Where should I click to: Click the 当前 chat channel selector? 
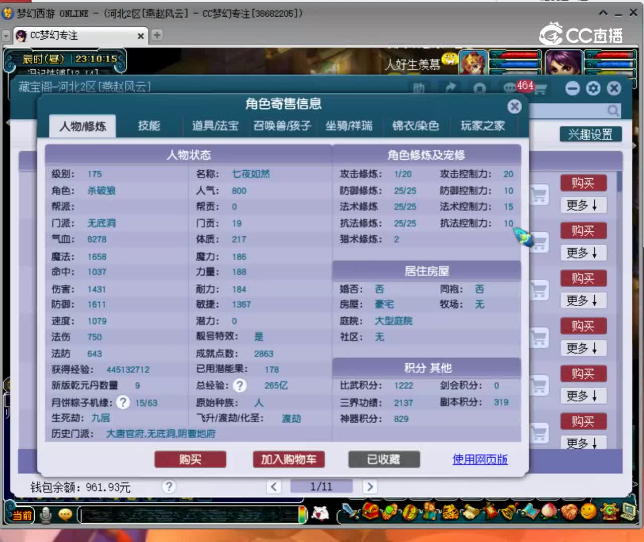[x=22, y=515]
